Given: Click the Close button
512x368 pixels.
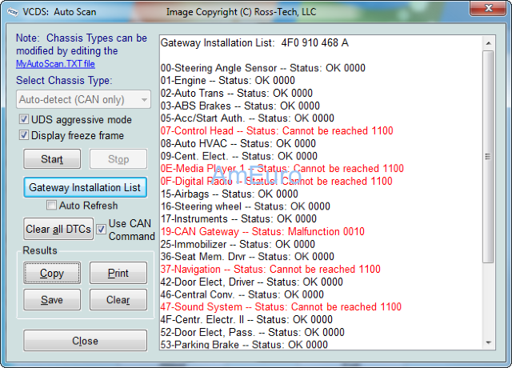Looking at the screenshot, I should [x=85, y=341].
